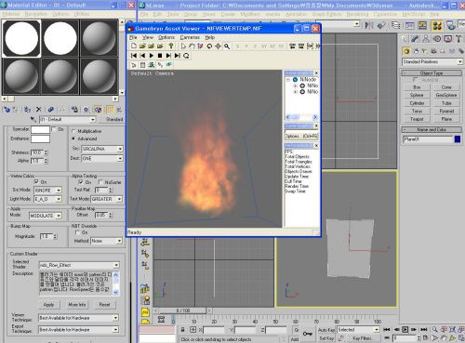Select the Shapes category icon in Create panel
This screenshot has height=343, width=465.
[416, 51]
